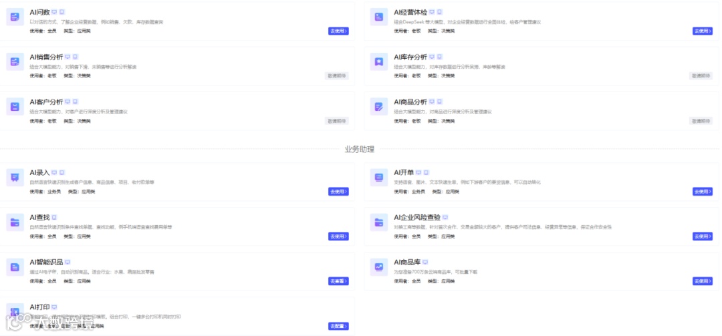This screenshot has height=336, width=722.
Task: Select the AI企业风险查验 folder icon
Action: coord(379,222)
